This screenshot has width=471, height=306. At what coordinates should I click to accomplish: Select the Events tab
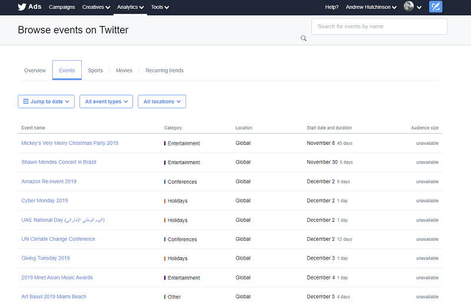tap(67, 70)
